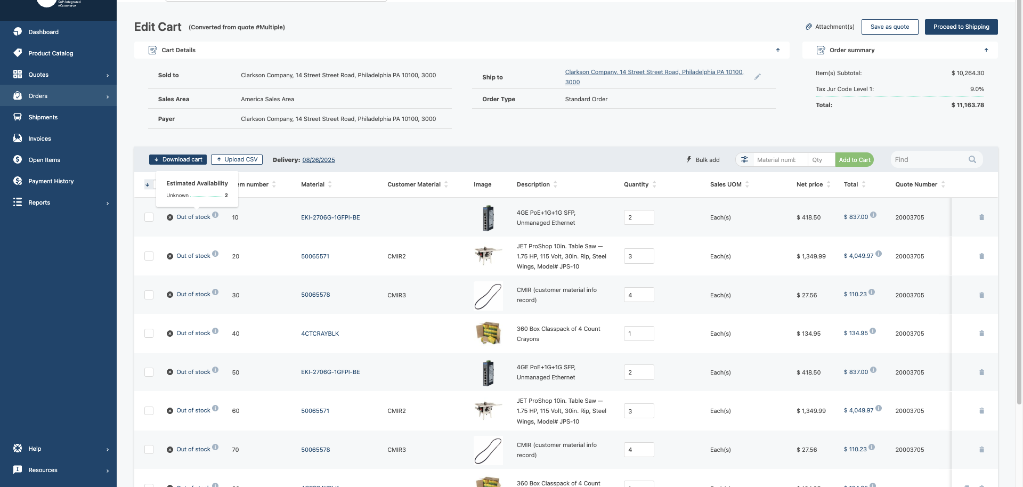Image resolution: width=1023 pixels, height=487 pixels.
Task: Open the filter settings icon next to Material number
Action: (x=744, y=159)
